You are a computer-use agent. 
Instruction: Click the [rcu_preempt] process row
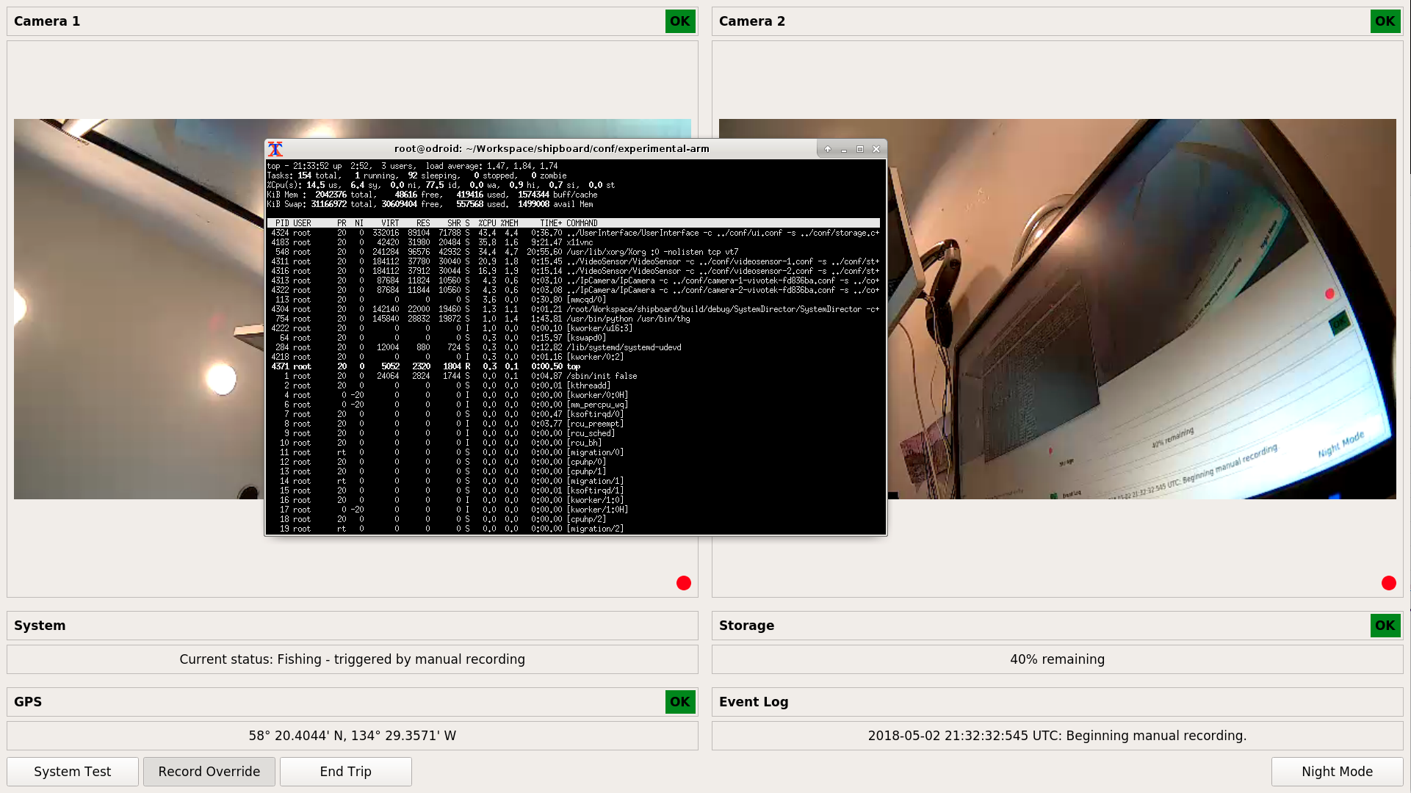574,424
